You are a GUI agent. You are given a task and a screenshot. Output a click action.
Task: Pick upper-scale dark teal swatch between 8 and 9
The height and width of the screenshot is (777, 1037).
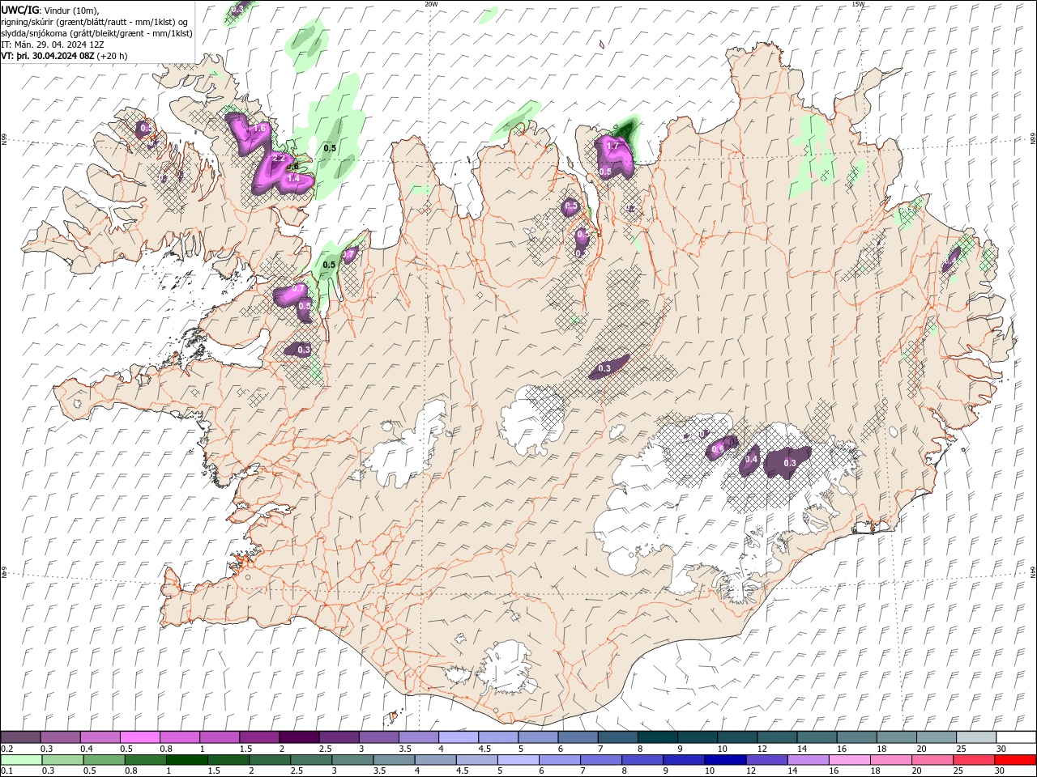656,737
